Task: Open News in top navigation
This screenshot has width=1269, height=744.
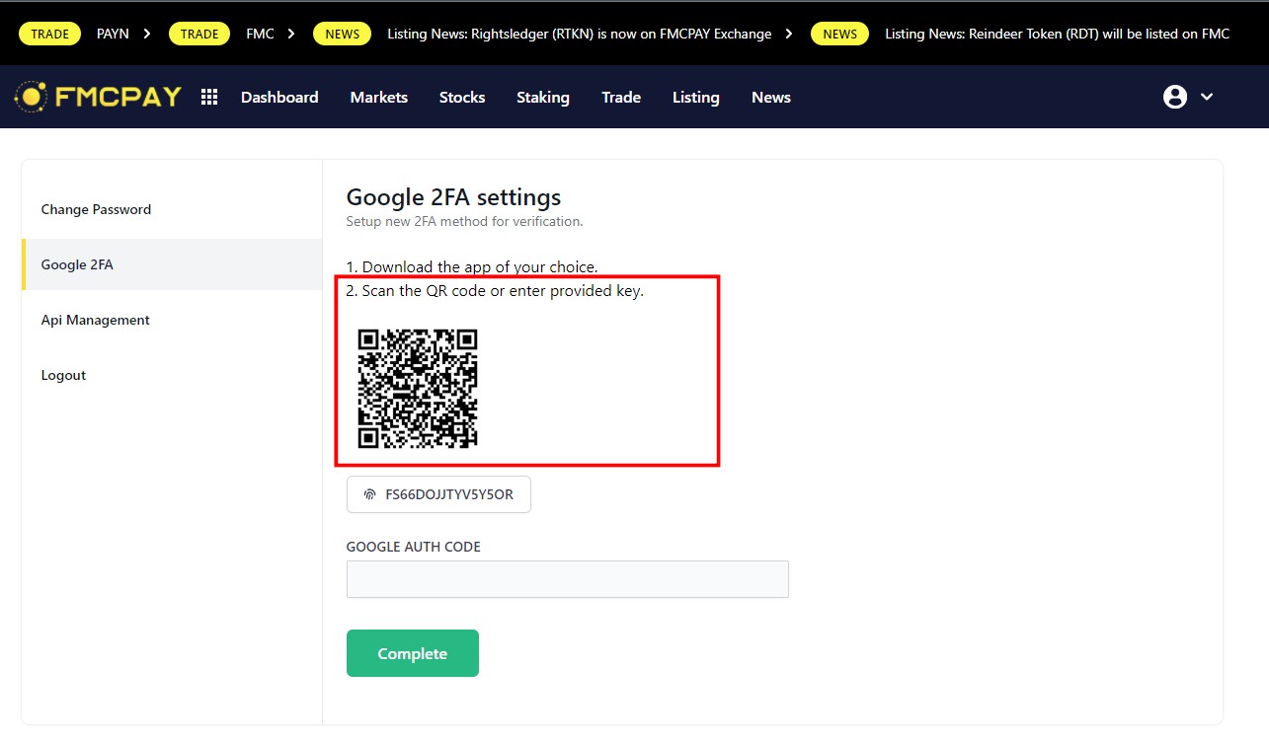Action: click(771, 97)
